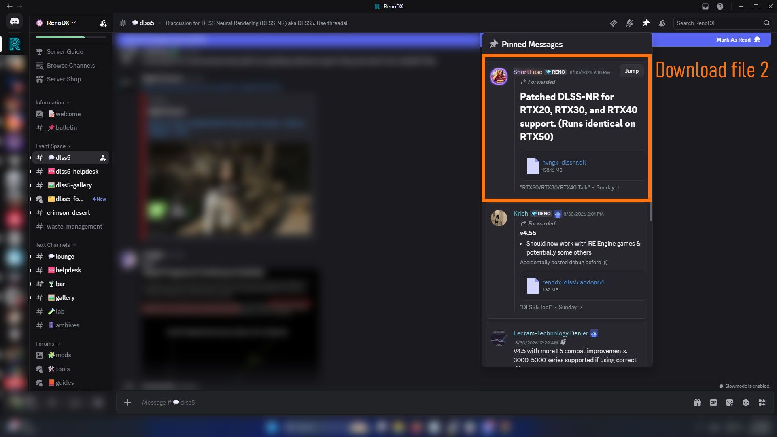Switch to the helpdesk text channel
This screenshot has width=777, height=437.
click(71, 270)
